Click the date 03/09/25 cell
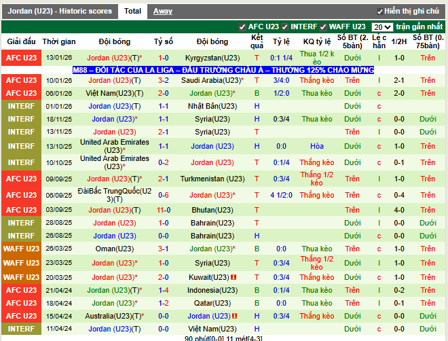 (x=59, y=210)
